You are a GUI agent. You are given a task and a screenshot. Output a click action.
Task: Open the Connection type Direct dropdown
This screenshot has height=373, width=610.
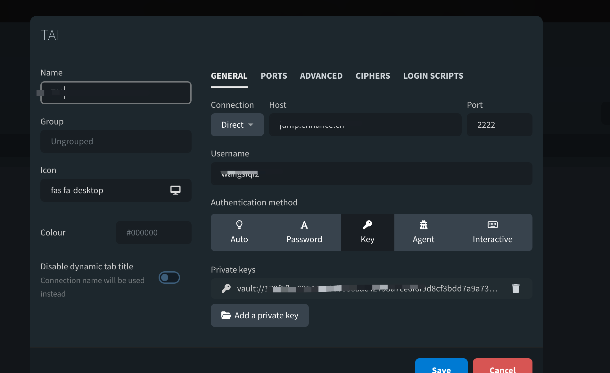point(237,125)
